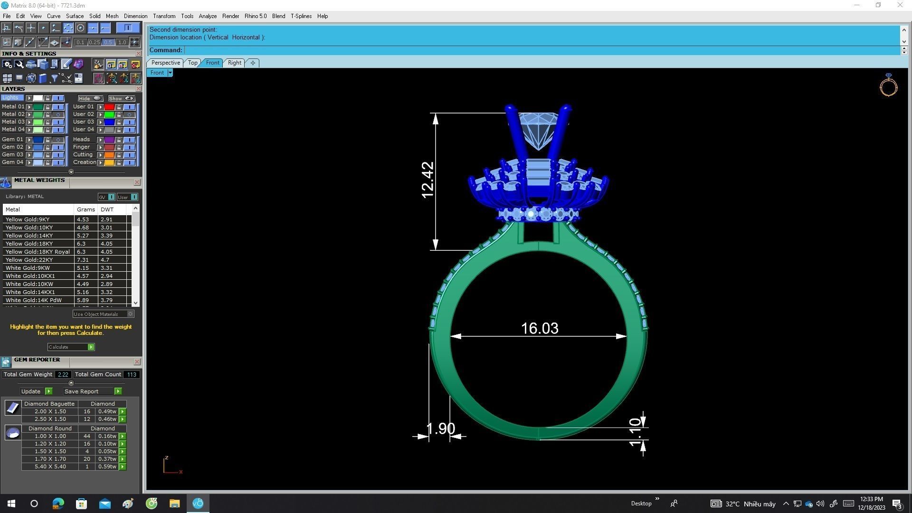Switch to the Perspective viewport tab
Image resolution: width=912 pixels, height=513 pixels.
(x=165, y=63)
